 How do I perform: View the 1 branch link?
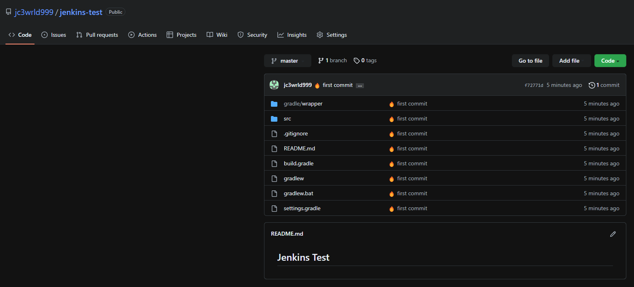(332, 61)
